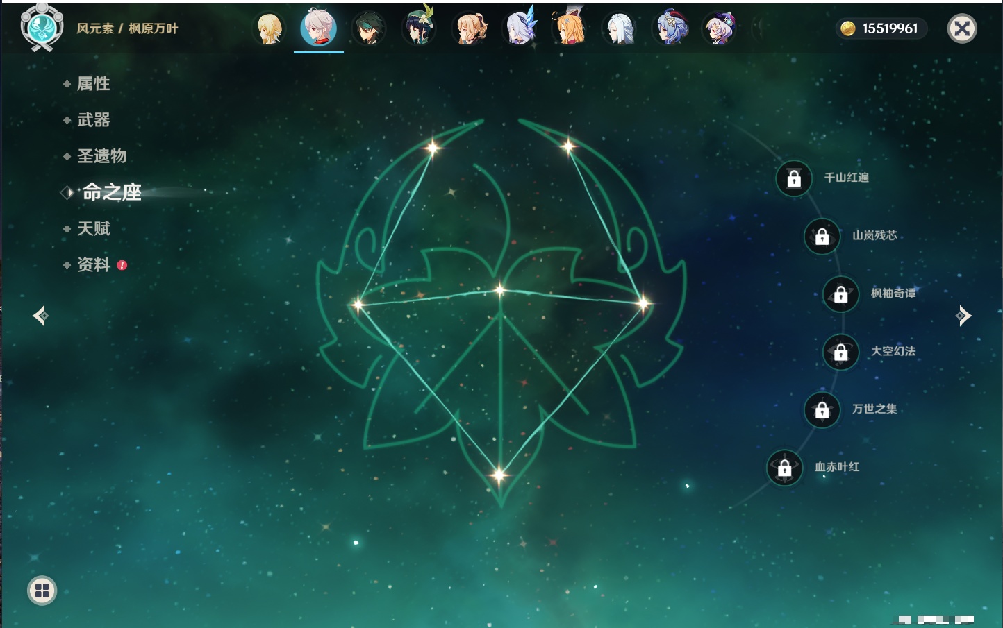Switch to Venti's avatar with green beret
The image size is (1003, 628).
click(419, 28)
